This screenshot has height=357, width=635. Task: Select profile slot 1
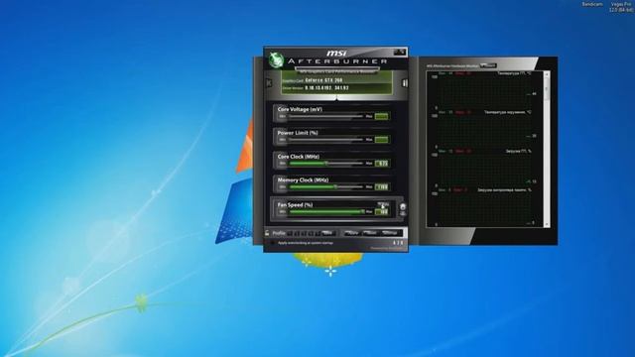pyautogui.click(x=290, y=233)
